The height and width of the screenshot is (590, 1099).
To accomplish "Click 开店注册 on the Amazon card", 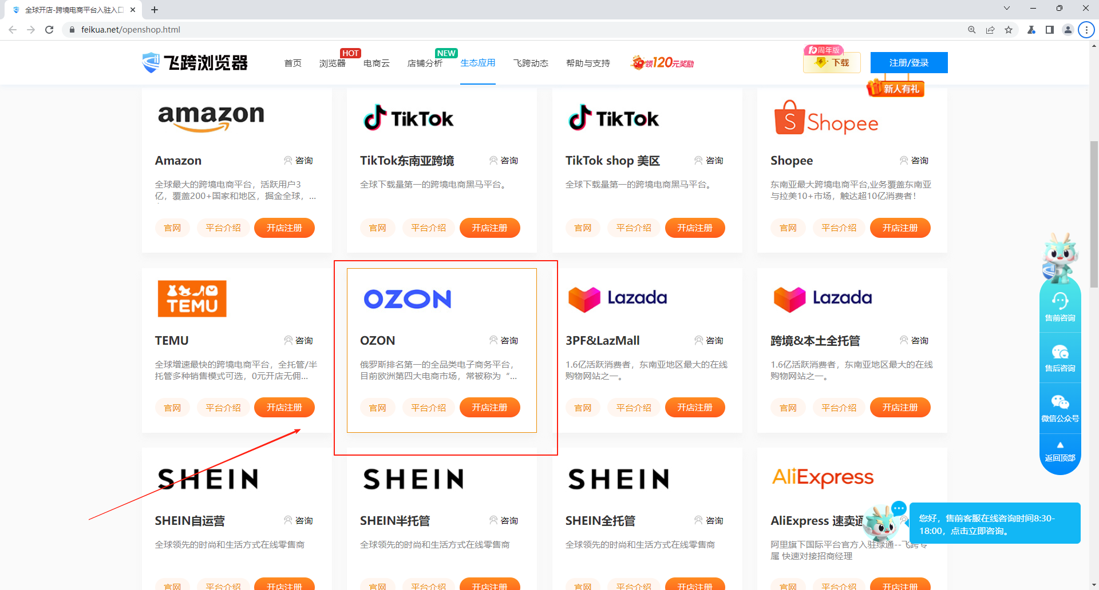I will coord(284,228).
